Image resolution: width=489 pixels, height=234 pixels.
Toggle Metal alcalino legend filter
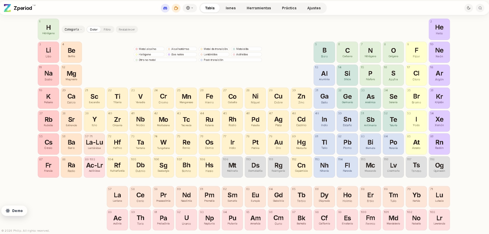(149, 49)
